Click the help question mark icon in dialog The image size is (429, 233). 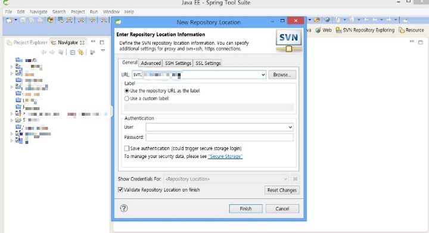coord(124,208)
